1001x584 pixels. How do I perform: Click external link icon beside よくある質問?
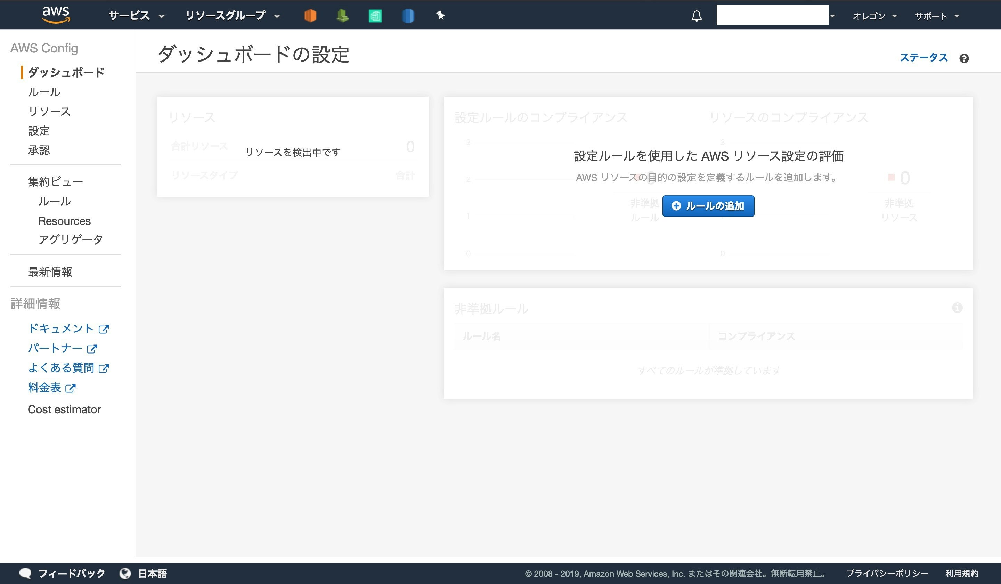[x=104, y=368]
